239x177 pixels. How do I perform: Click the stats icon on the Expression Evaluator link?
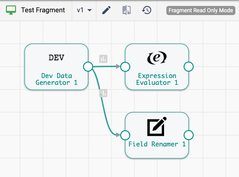tap(103, 59)
